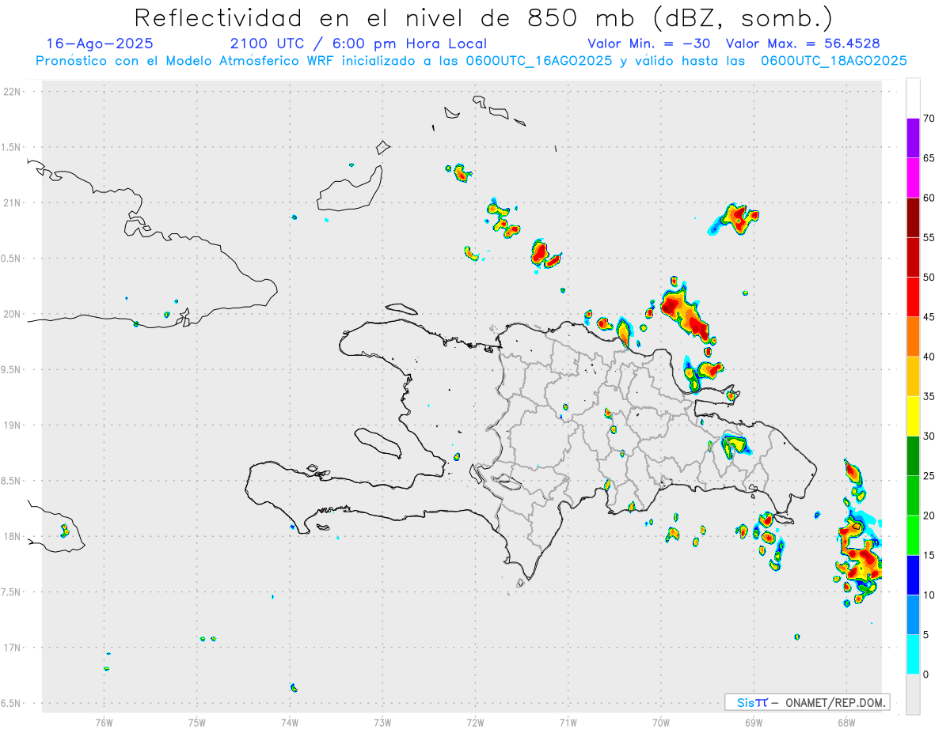Click the colorbar label '35'
This screenshot has width=950, height=733.
click(929, 396)
